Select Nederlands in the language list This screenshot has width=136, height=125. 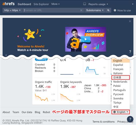coord(121,82)
